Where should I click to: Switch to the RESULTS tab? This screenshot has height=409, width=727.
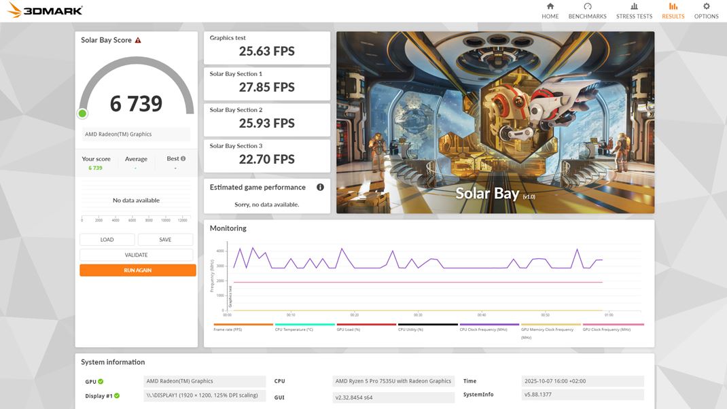(673, 10)
